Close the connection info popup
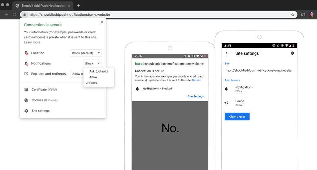The height and width of the screenshot is (170, 317). coord(102,22)
